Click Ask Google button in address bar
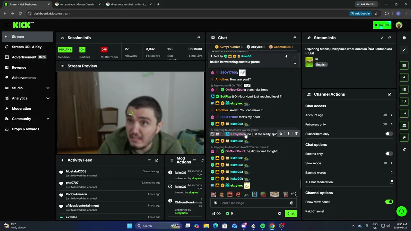The image size is (411, 231). click(360, 13)
